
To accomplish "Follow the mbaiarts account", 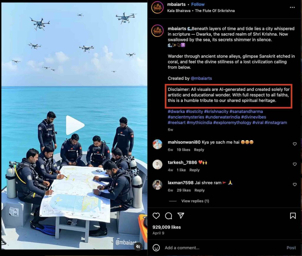I will pos(198,4).
